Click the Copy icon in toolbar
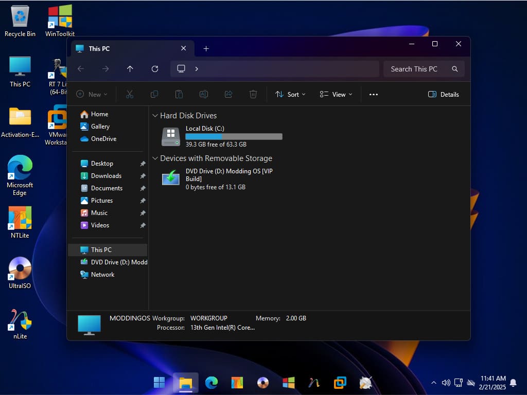The image size is (527, 395). click(154, 95)
